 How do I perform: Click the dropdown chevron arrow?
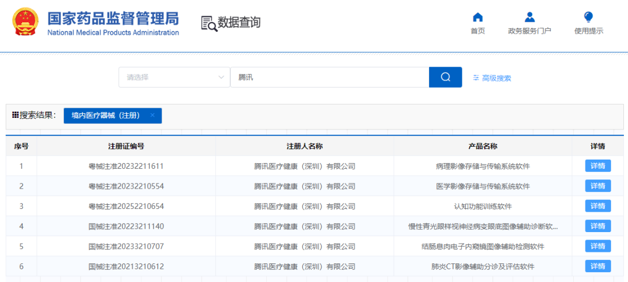coord(221,77)
